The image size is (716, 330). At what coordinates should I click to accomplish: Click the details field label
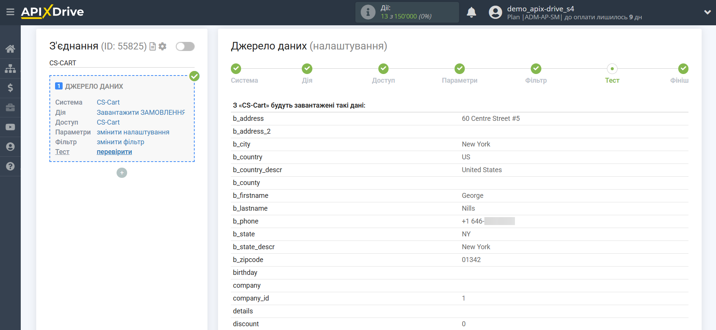(x=243, y=311)
